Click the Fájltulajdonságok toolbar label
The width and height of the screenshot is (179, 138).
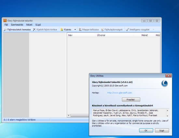(x=114, y=29)
